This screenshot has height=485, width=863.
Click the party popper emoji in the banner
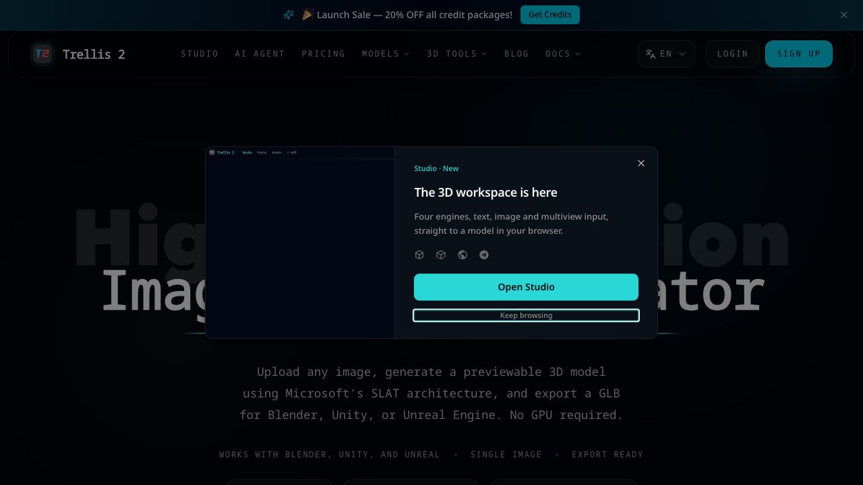307,15
